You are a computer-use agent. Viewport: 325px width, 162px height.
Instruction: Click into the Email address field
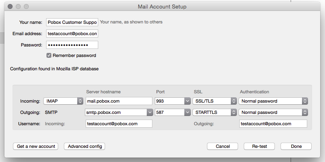(72, 34)
